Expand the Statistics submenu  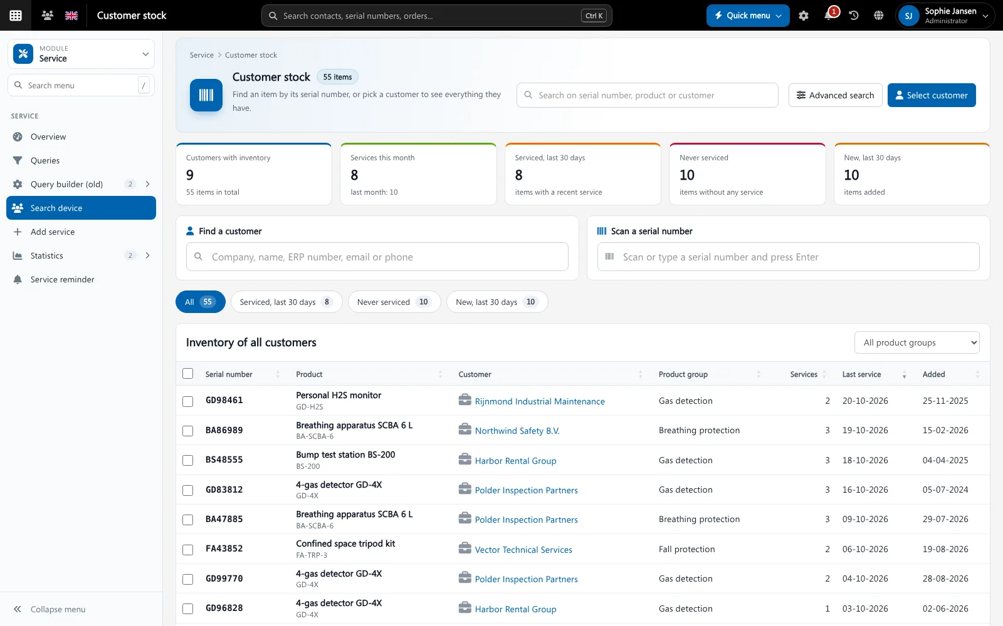148,255
